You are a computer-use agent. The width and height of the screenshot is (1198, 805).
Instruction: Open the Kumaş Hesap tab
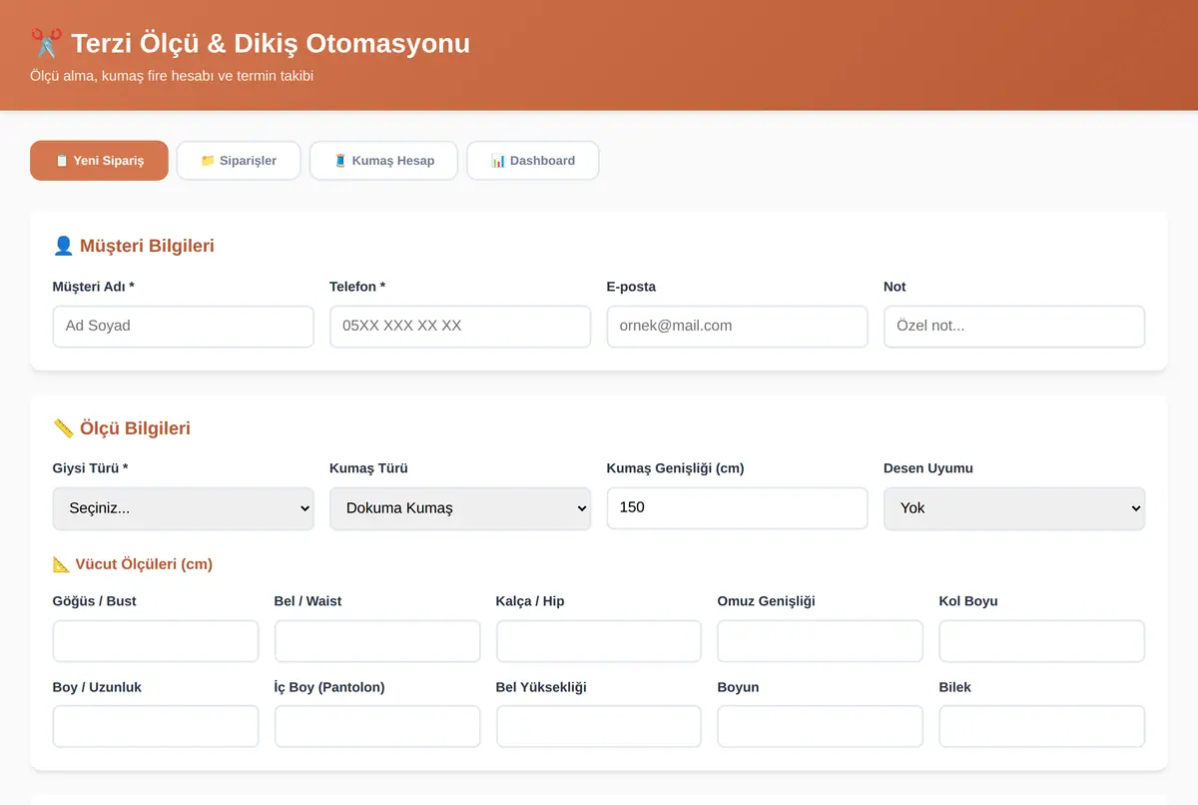pyautogui.click(x=383, y=161)
